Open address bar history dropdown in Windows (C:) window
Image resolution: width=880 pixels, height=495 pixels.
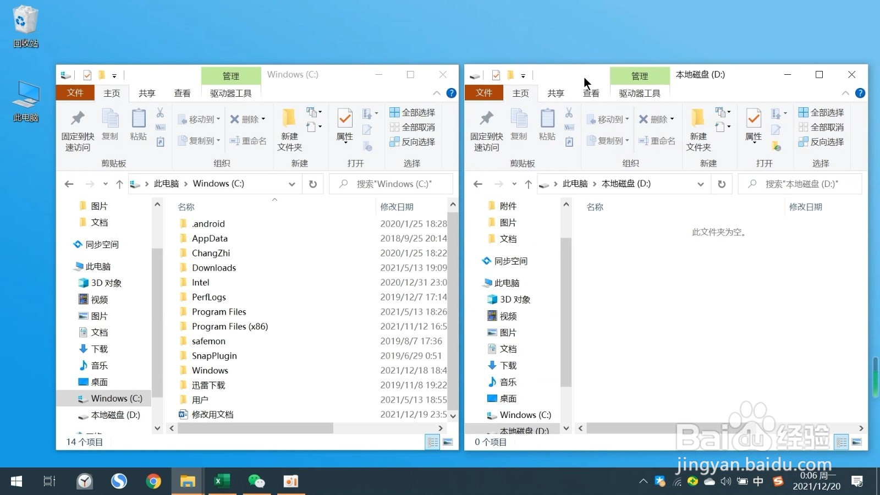[x=292, y=184]
